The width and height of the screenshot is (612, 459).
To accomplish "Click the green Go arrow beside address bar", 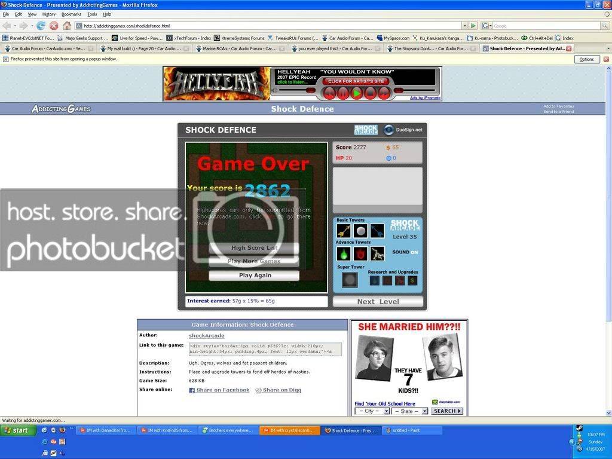I will pos(473,26).
